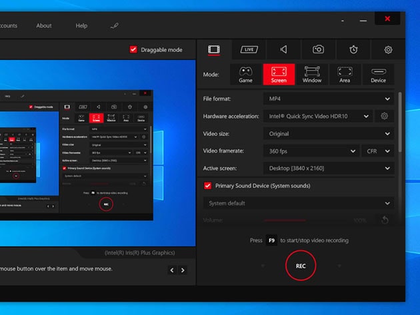Select Game recording mode
Image resolution: width=420 pixels, height=315 pixels.
coord(245,75)
